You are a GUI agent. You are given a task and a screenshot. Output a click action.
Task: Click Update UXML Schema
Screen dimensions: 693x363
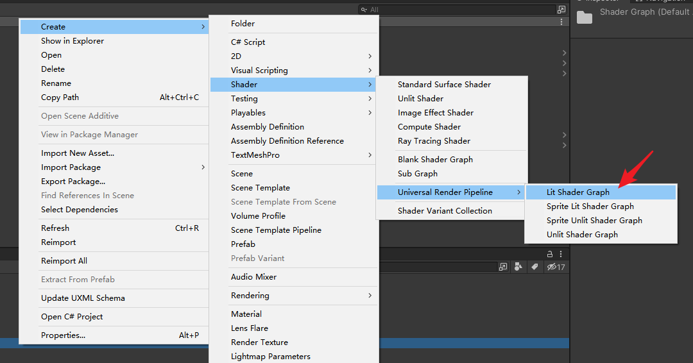coord(114,298)
